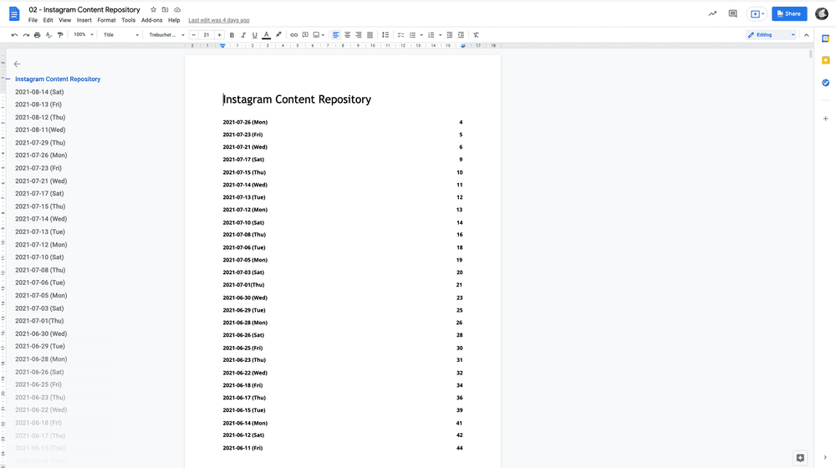
Task: Click the print icon in toolbar
Action: [x=37, y=35]
